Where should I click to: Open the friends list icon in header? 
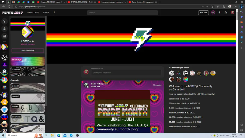pos(226,13)
